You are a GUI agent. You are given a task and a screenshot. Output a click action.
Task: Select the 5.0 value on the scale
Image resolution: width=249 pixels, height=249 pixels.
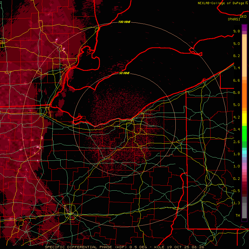click(x=237, y=105)
